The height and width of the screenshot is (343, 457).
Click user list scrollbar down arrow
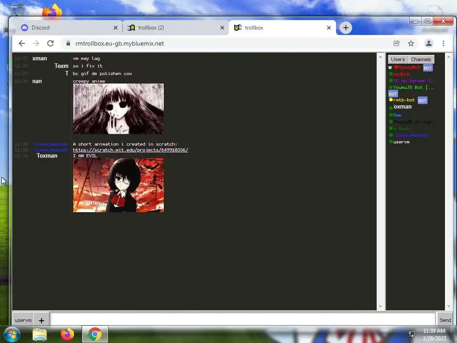[449, 306]
